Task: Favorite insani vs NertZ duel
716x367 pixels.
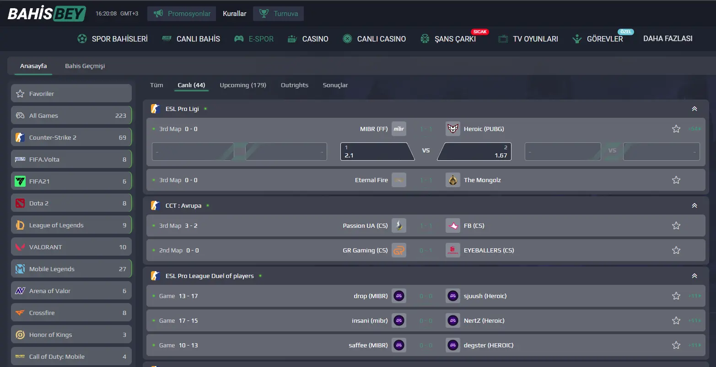Action: 676,320
